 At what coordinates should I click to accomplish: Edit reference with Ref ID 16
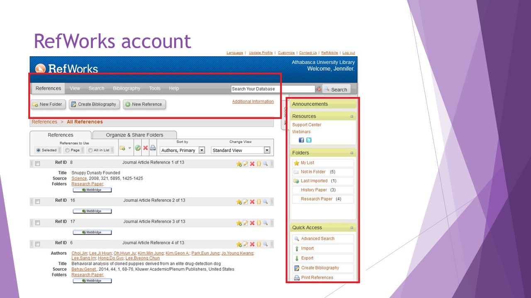point(246,202)
